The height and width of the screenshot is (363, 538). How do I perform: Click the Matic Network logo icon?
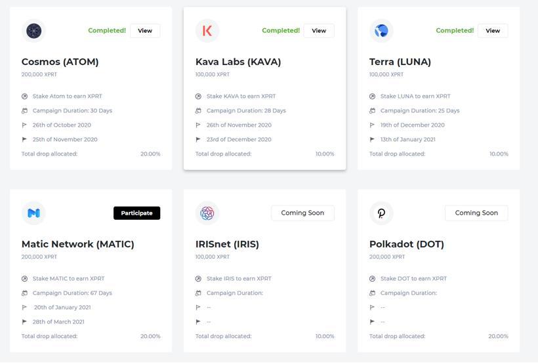pyautogui.click(x=33, y=213)
